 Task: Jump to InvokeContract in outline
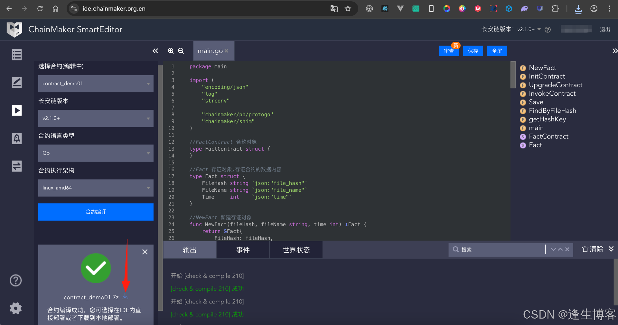(552, 93)
